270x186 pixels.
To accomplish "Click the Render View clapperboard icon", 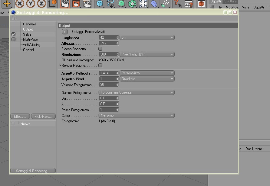I will click(65, 4).
